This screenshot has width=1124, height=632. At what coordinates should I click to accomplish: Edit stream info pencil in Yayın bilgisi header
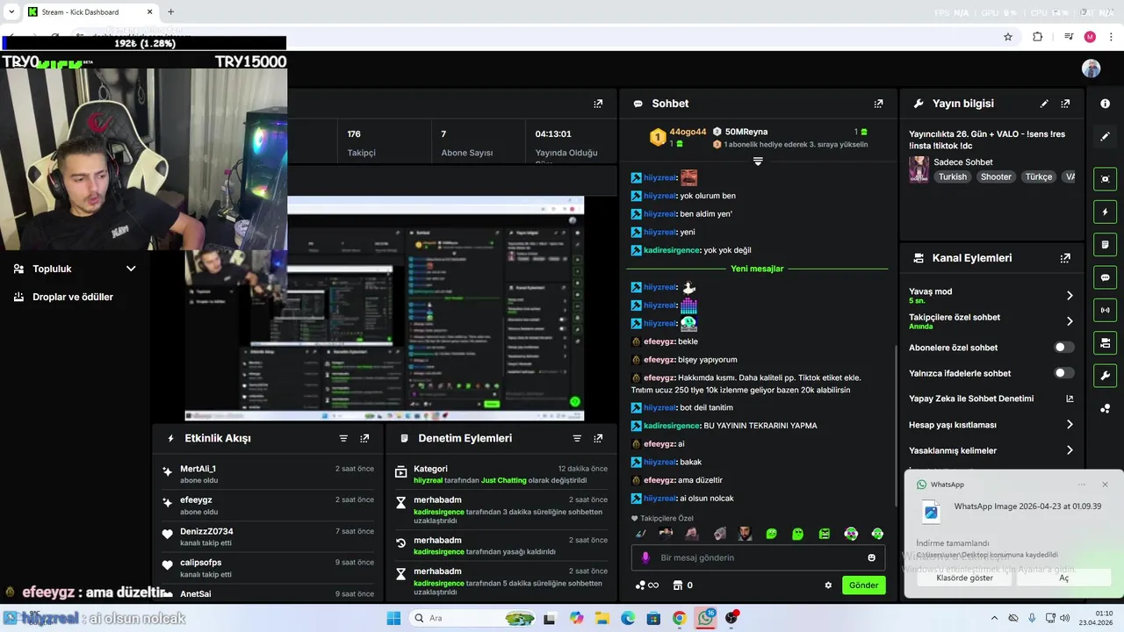coord(1044,104)
